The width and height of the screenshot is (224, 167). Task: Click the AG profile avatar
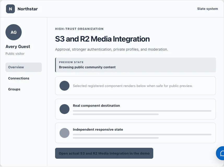14,32
